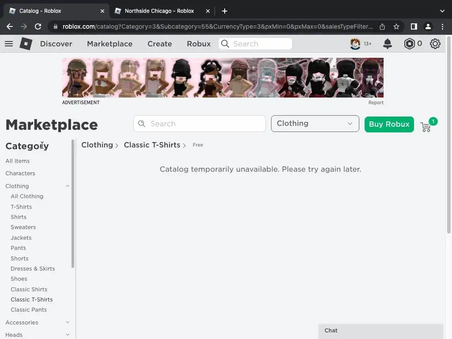The width and height of the screenshot is (452, 339).
Task: Open the notifications bell
Action: point(388,44)
